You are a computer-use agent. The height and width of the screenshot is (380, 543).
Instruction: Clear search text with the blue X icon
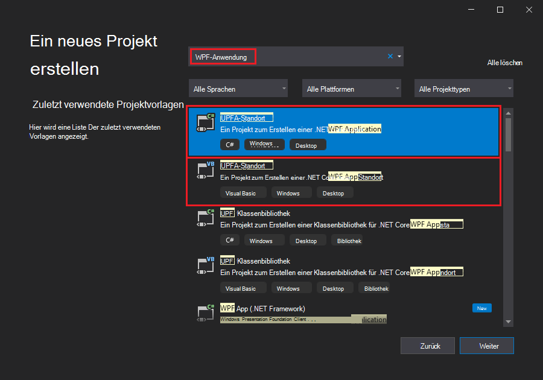[390, 56]
